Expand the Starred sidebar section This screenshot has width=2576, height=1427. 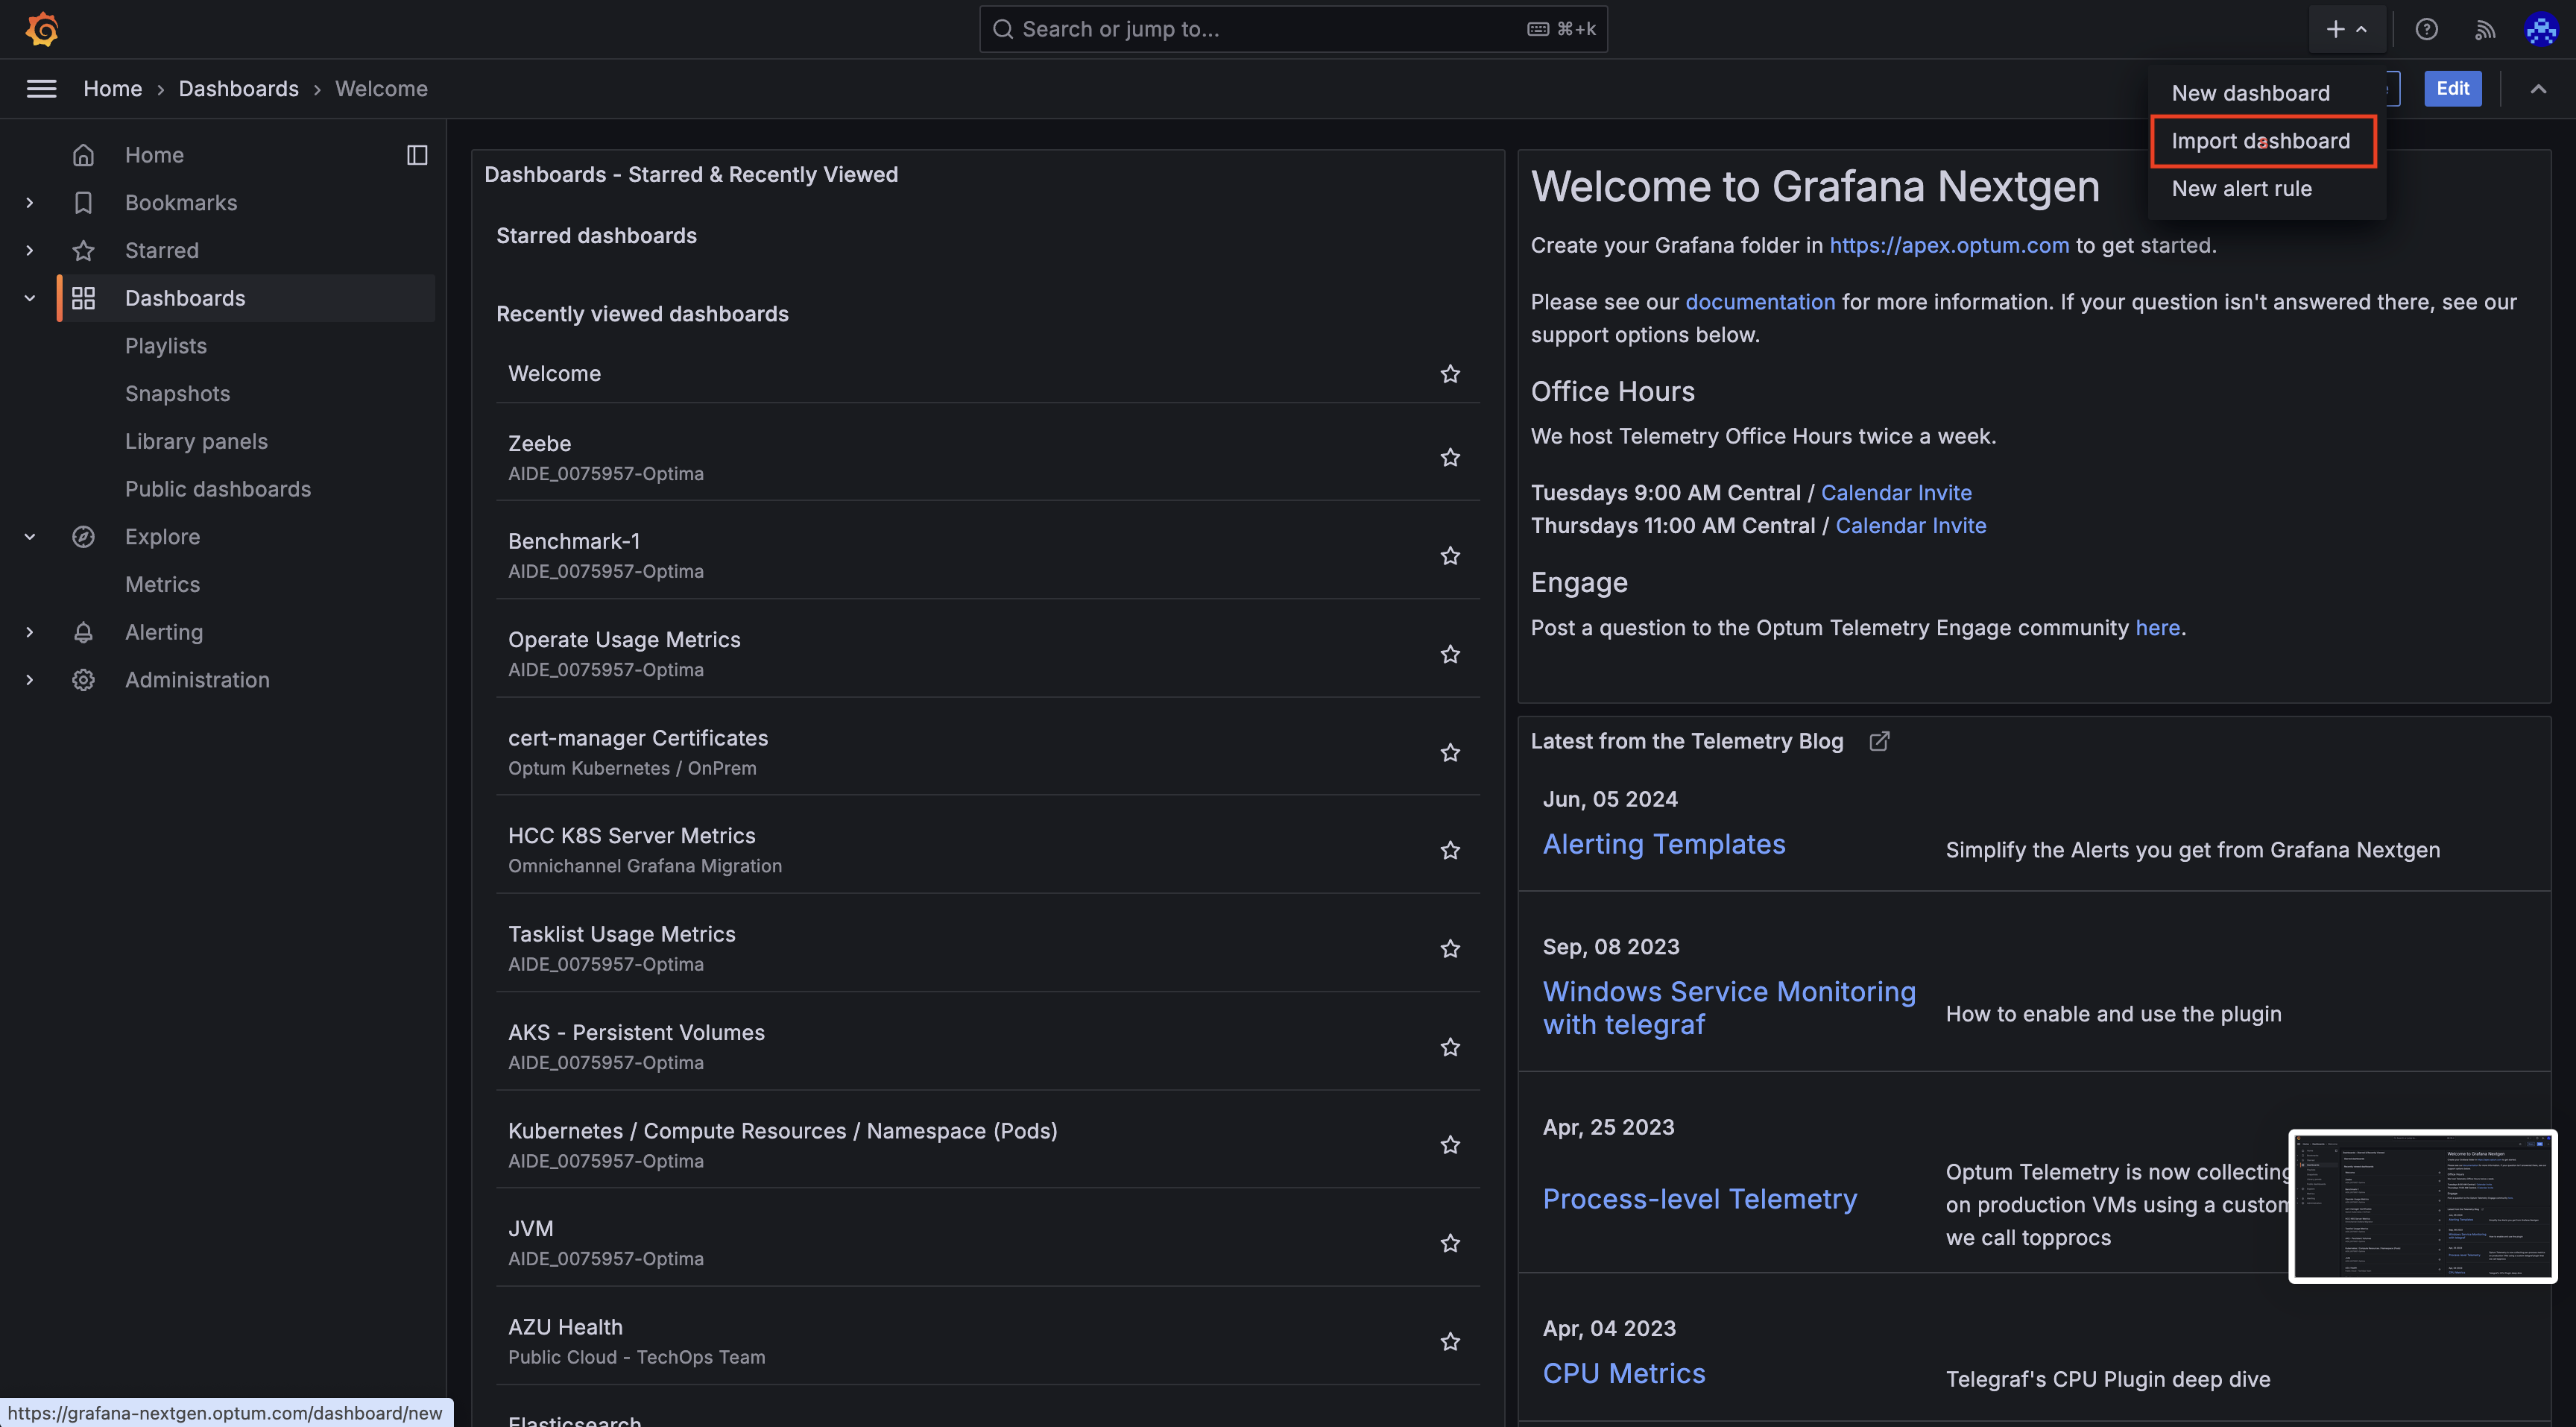[30, 250]
